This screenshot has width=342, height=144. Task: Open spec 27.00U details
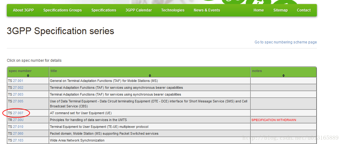(18, 120)
